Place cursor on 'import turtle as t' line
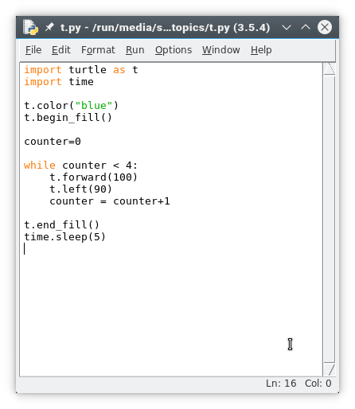The height and width of the screenshot is (409, 355). tap(81, 70)
